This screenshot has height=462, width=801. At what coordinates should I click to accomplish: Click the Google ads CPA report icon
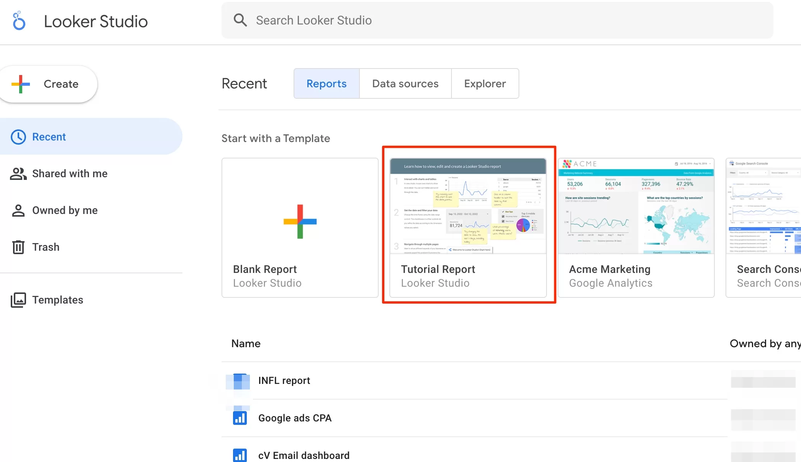pos(240,418)
